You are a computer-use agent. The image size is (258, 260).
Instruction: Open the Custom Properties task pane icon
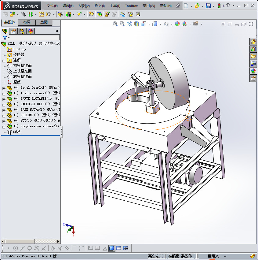[253, 78]
